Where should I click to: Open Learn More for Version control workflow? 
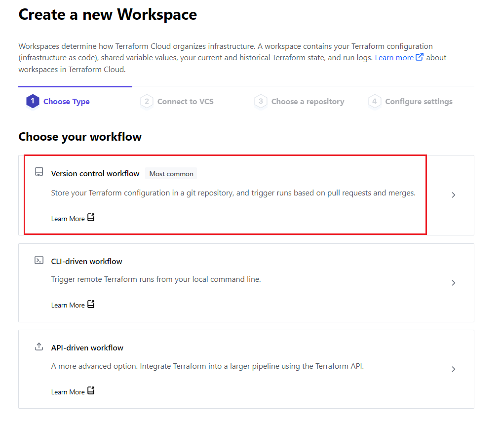(x=68, y=219)
